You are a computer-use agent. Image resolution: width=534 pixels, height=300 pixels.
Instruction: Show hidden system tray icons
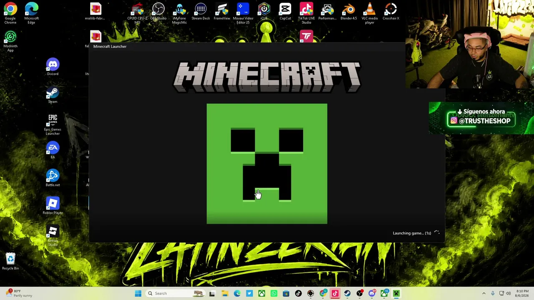click(484, 293)
